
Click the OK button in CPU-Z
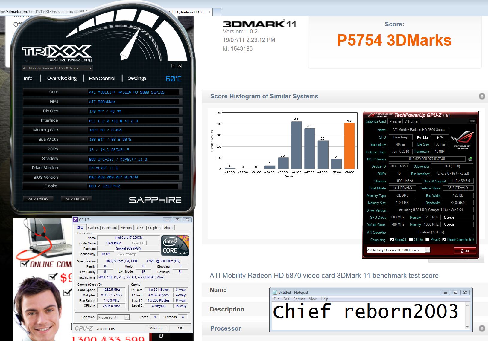point(180,328)
